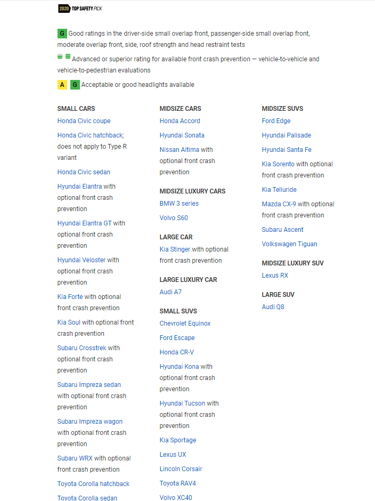
Task: Click the green G headlights rating icon
Action: coord(75,85)
